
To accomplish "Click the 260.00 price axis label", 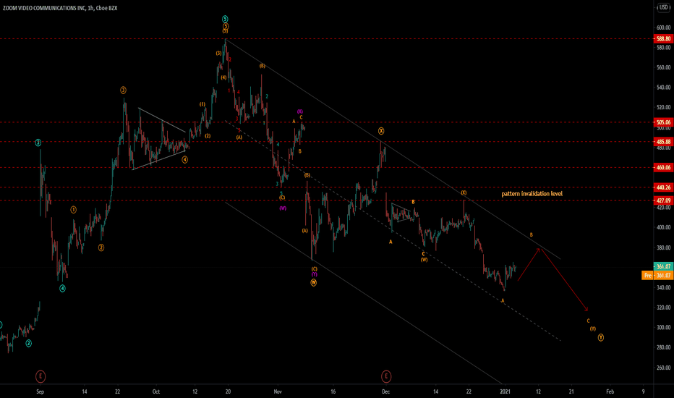I will 663,368.
